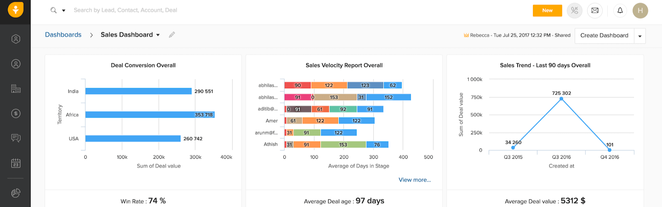Go to Dashboards breadcrumb link
This screenshot has height=207, width=662.
[x=63, y=35]
